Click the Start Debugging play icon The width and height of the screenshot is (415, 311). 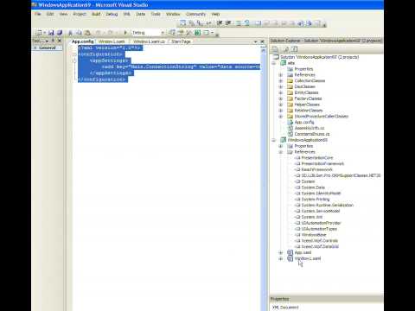[x=125, y=33]
